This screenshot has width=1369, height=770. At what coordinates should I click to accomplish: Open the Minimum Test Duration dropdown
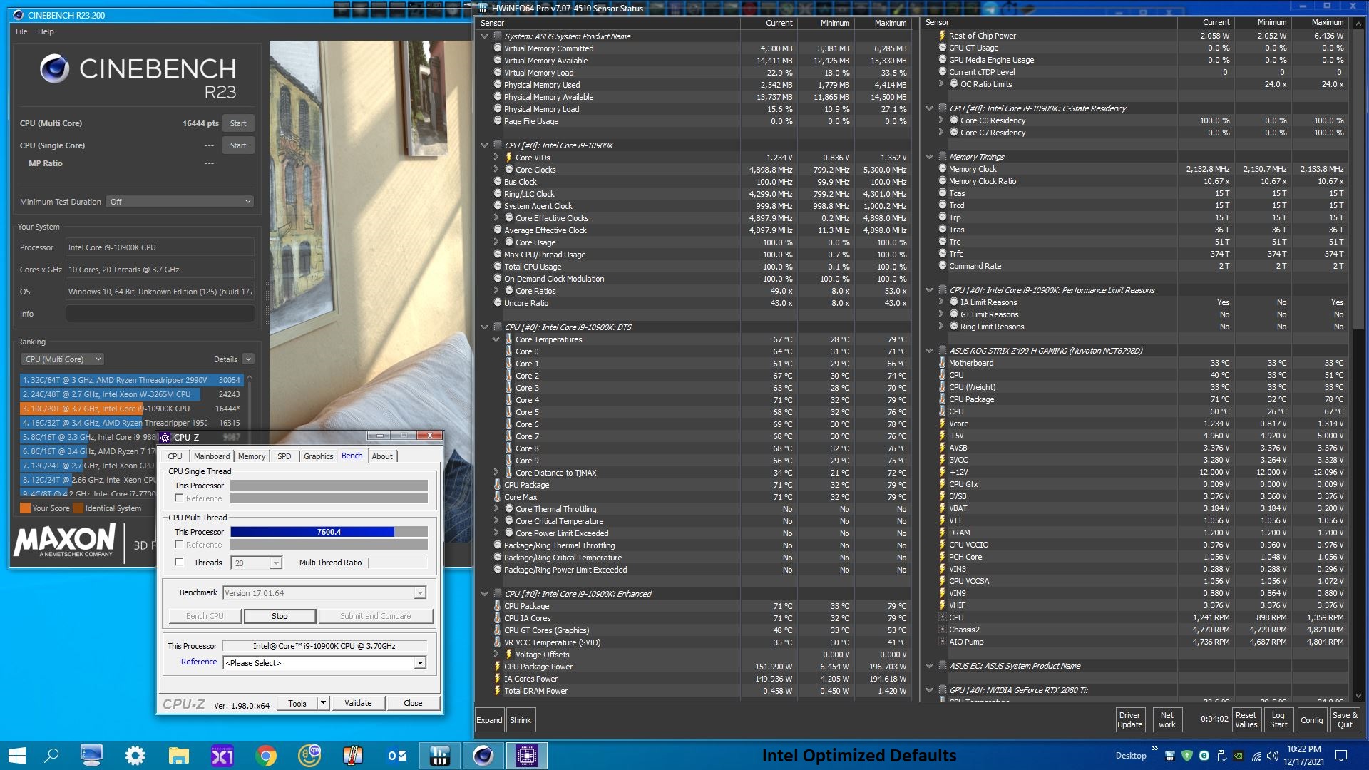click(x=180, y=202)
